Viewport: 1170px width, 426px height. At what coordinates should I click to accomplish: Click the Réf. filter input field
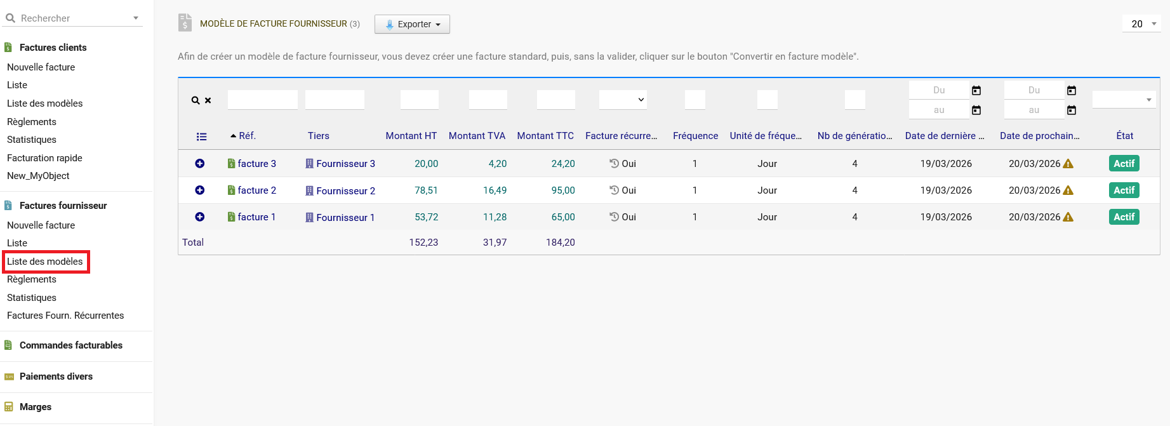pos(263,100)
